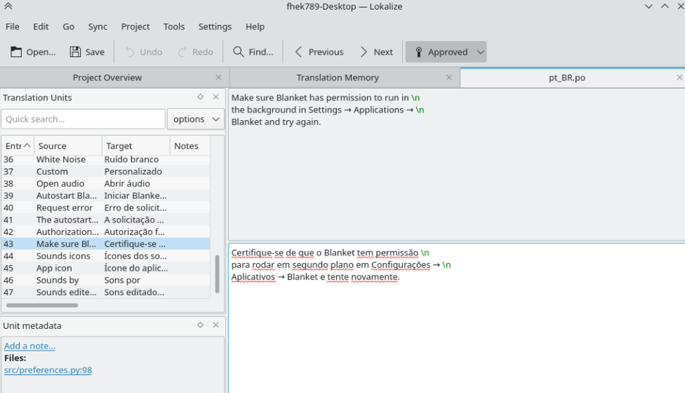Sort by the Target column header
The image size is (685, 393).
point(136,146)
